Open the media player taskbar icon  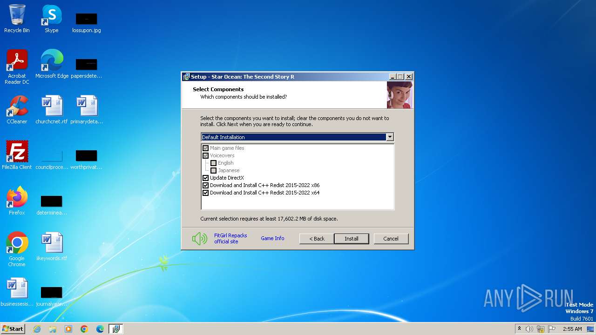[68, 329]
